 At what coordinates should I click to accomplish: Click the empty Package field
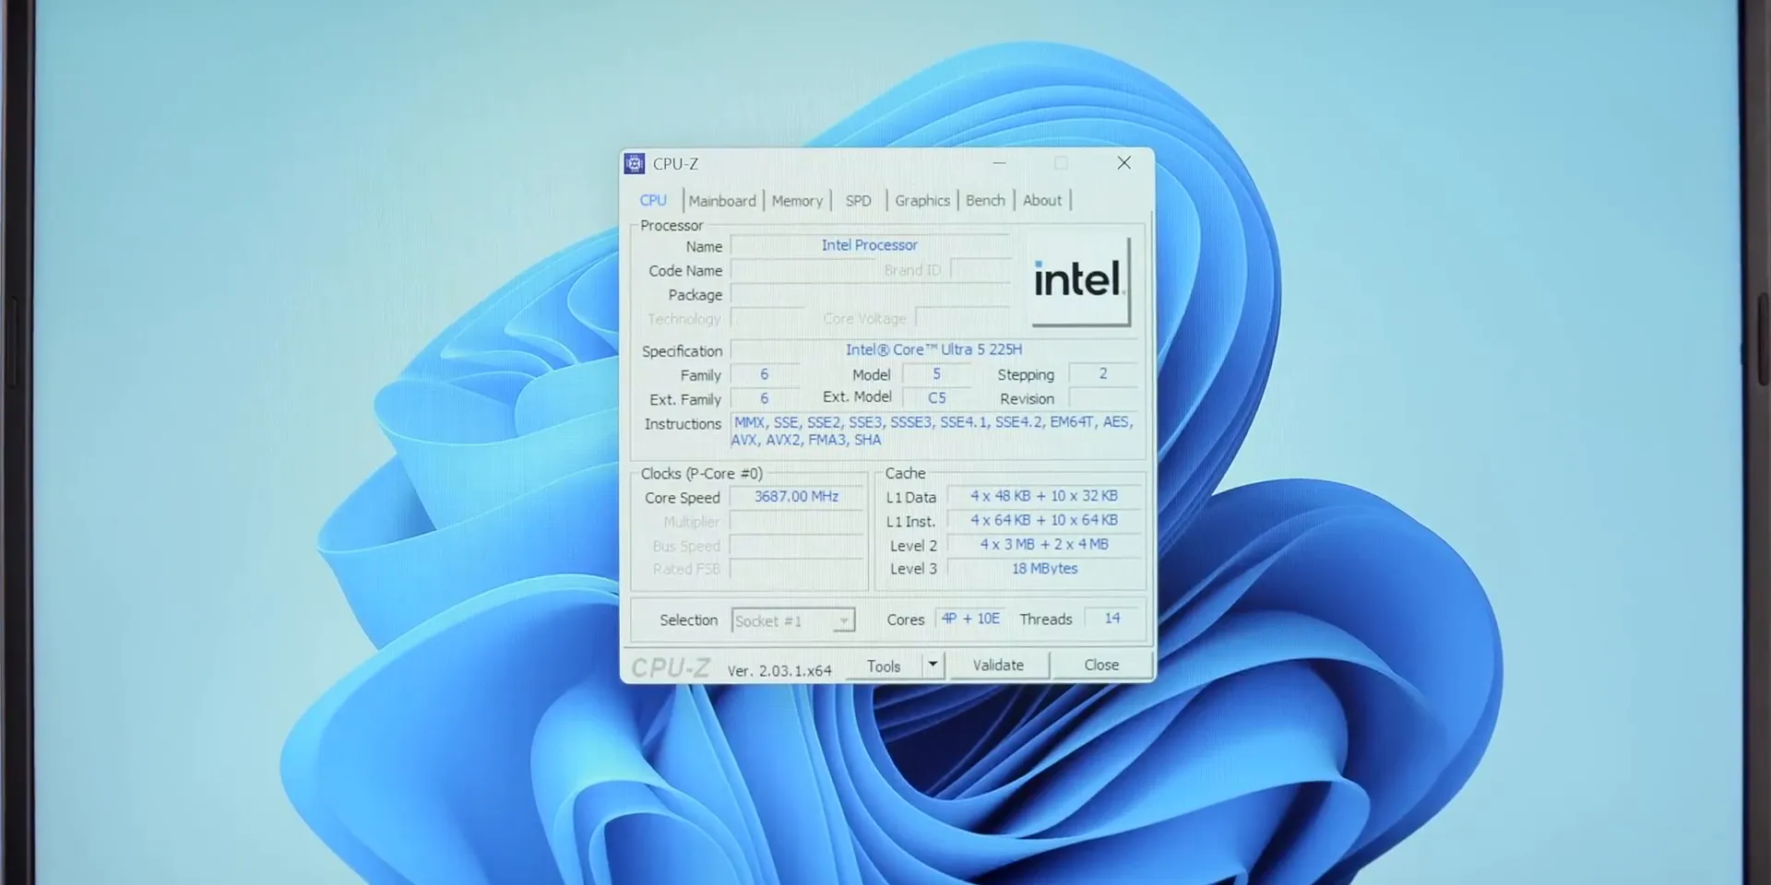point(870,295)
